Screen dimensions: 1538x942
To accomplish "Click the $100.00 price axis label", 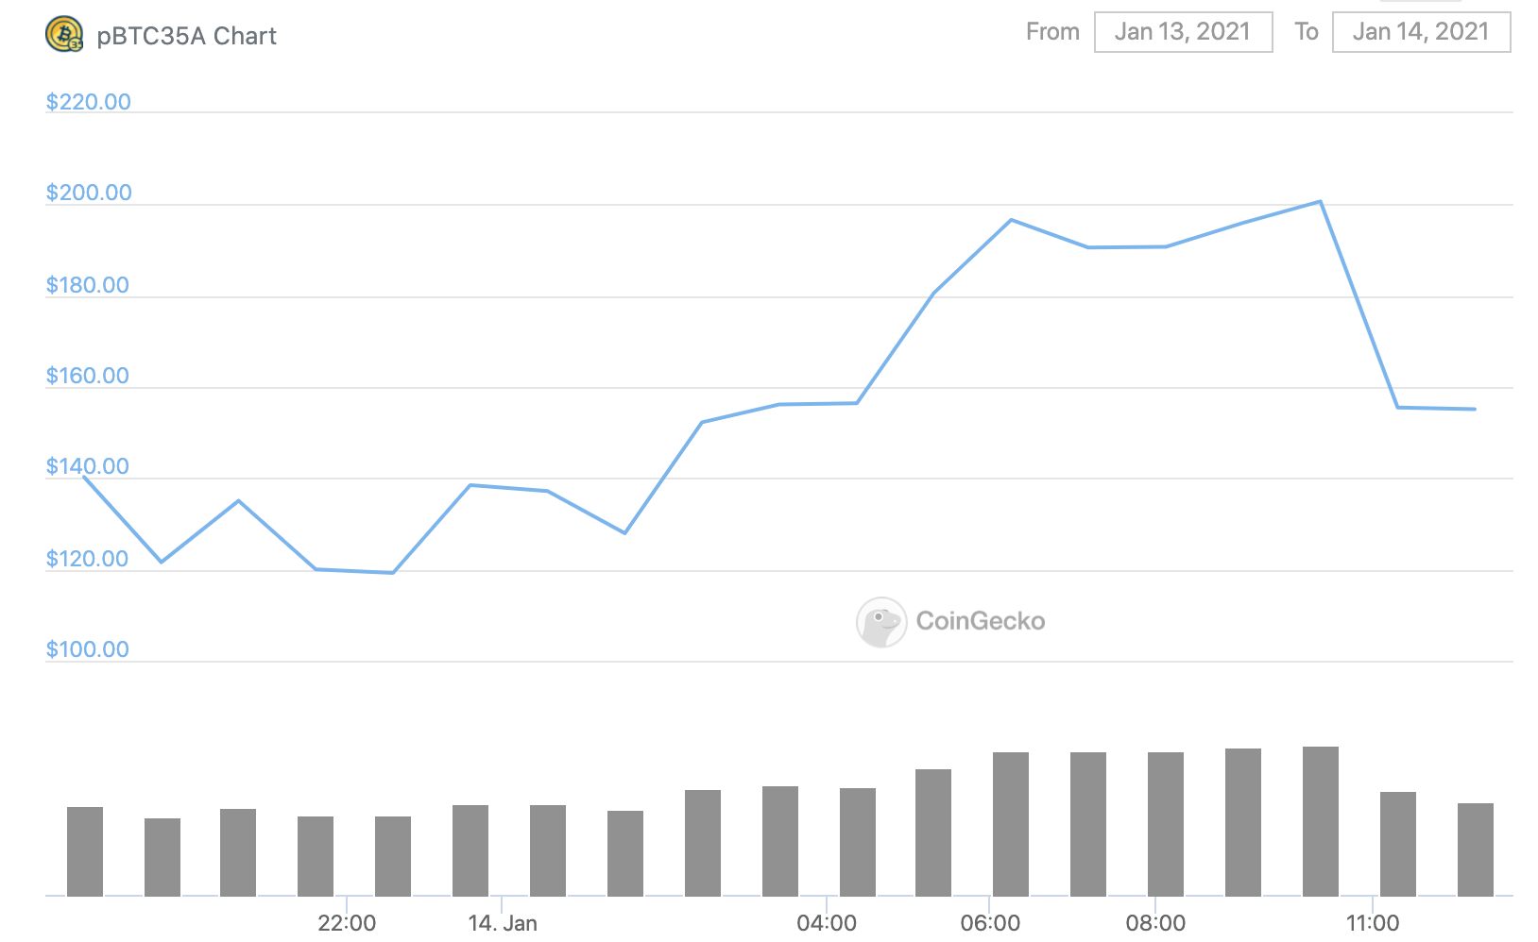I will click(x=88, y=649).
